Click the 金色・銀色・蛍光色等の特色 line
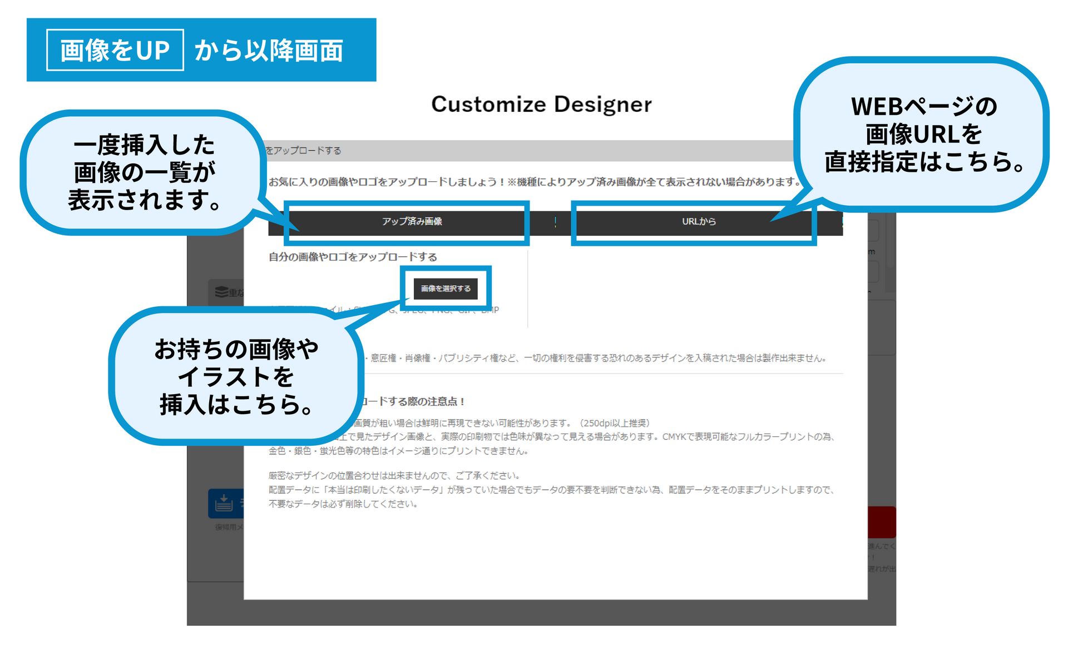The width and height of the screenshot is (1068, 652). [398, 451]
